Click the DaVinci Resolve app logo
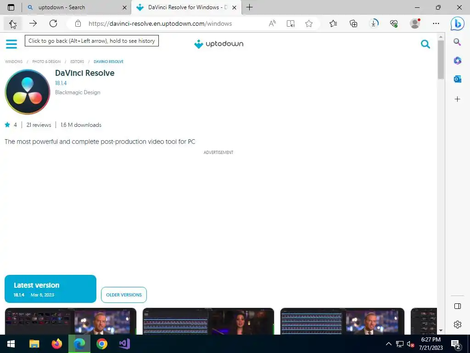The width and height of the screenshot is (470, 353). pyautogui.click(x=27, y=92)
